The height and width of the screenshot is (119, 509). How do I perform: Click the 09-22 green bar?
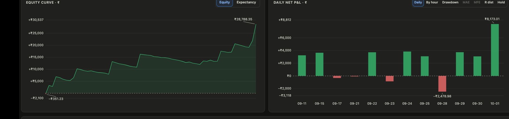point(372,64)
